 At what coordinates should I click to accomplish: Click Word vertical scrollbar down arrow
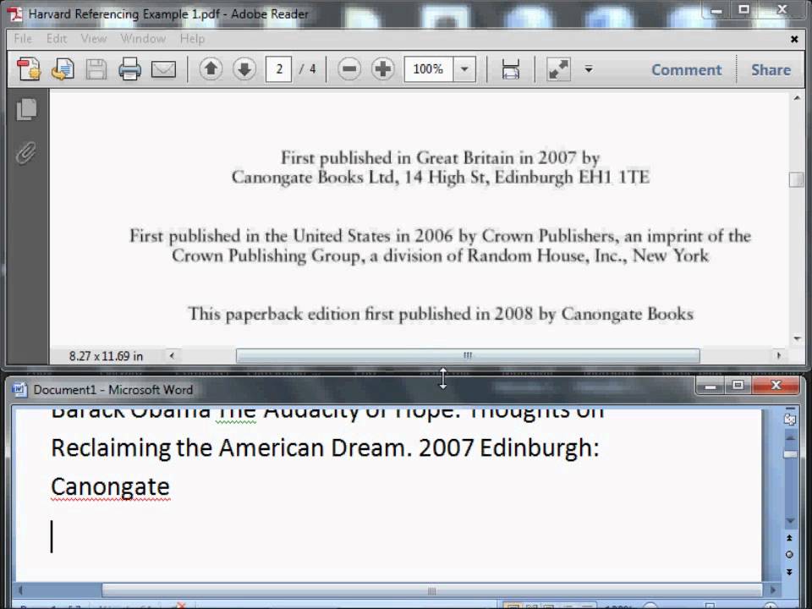point(790,520)
